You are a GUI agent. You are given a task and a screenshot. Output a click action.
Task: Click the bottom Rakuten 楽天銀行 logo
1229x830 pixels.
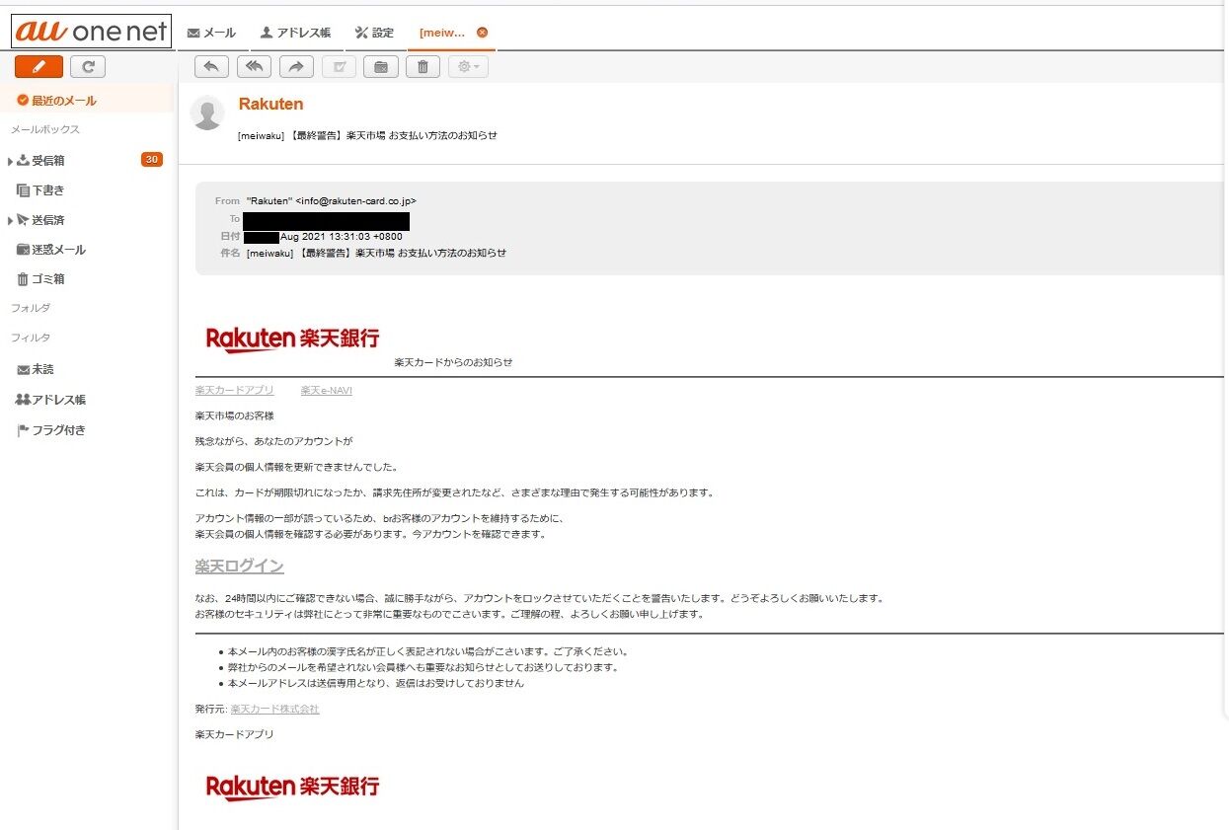tap(292, 787)
